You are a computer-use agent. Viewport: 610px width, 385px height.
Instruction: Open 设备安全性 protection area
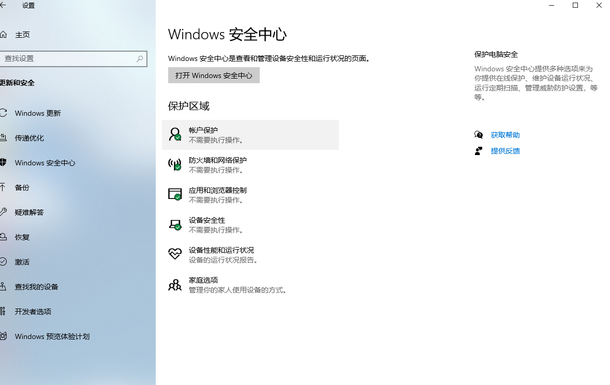point(250,225)
